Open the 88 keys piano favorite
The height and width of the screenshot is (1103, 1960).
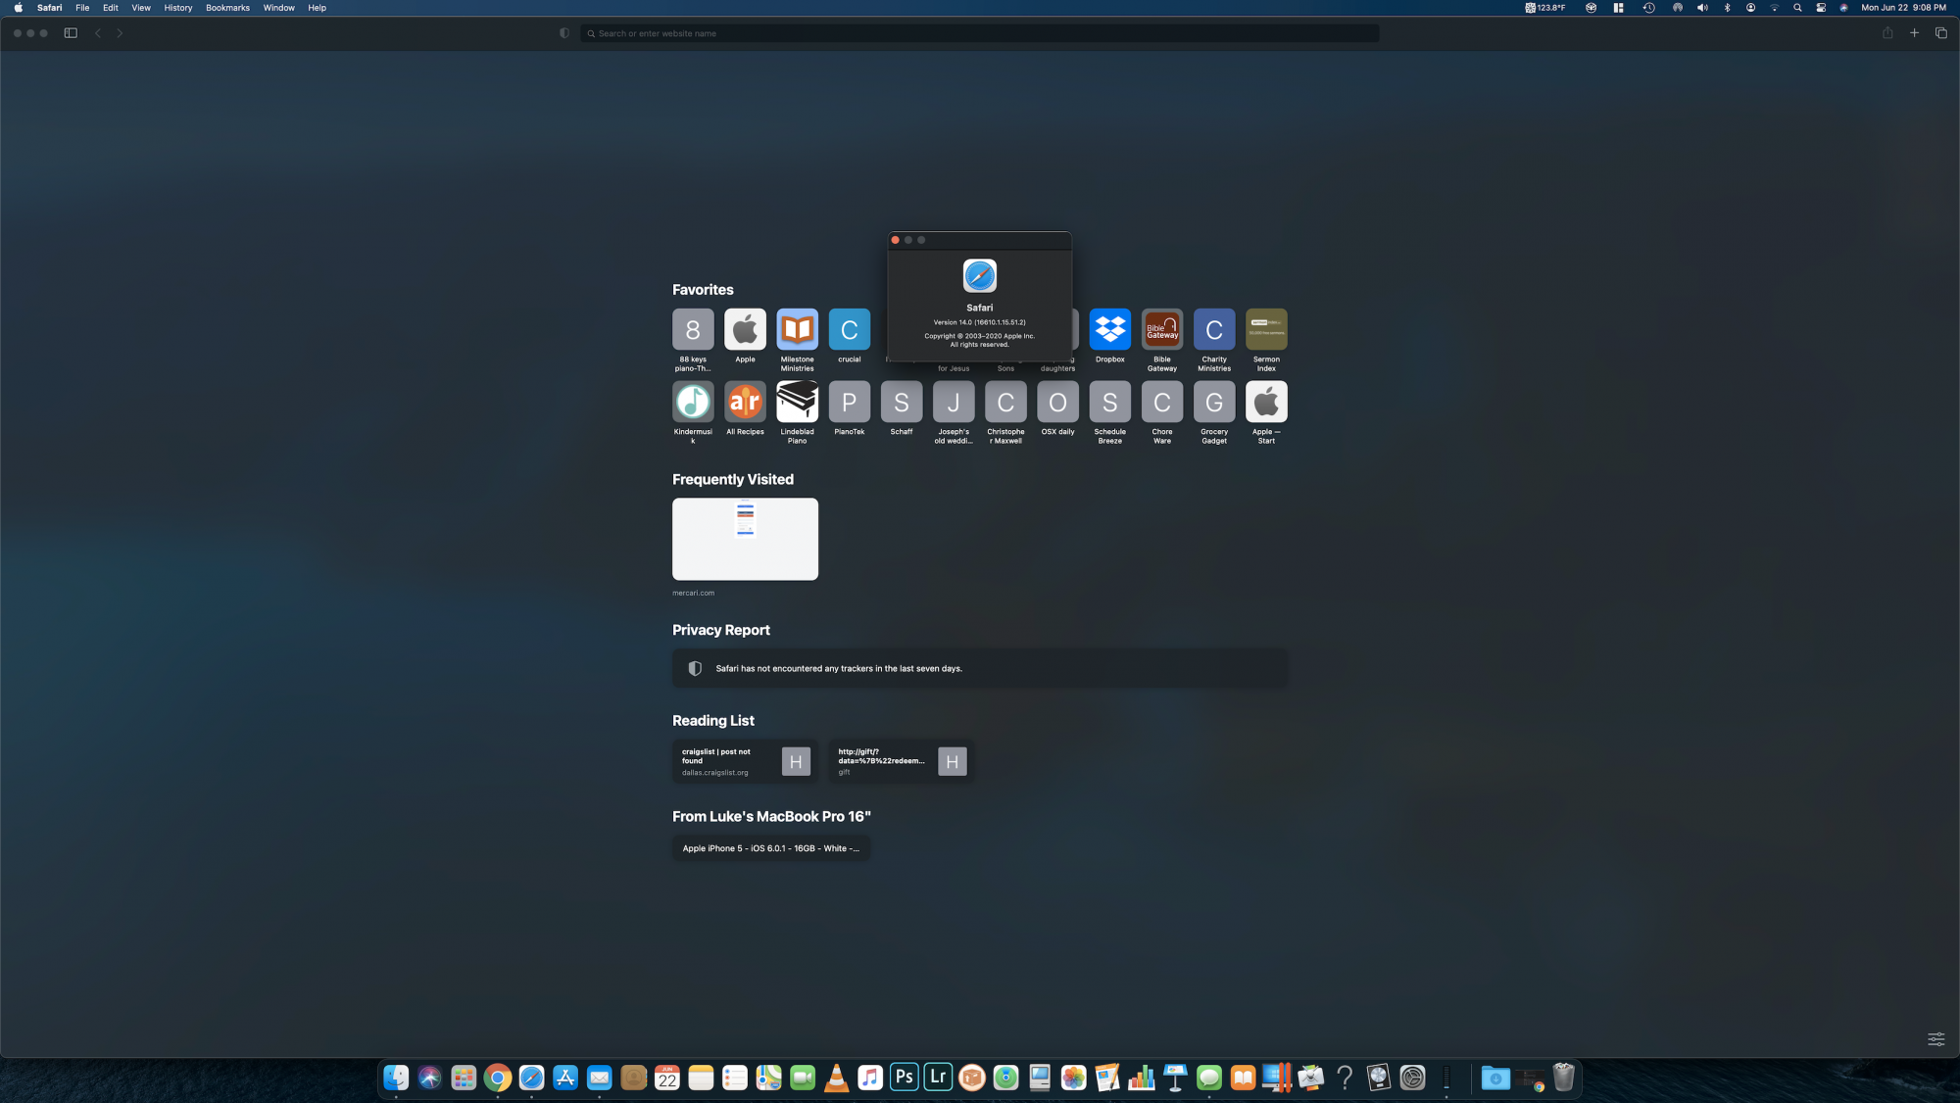coord(693,330)
